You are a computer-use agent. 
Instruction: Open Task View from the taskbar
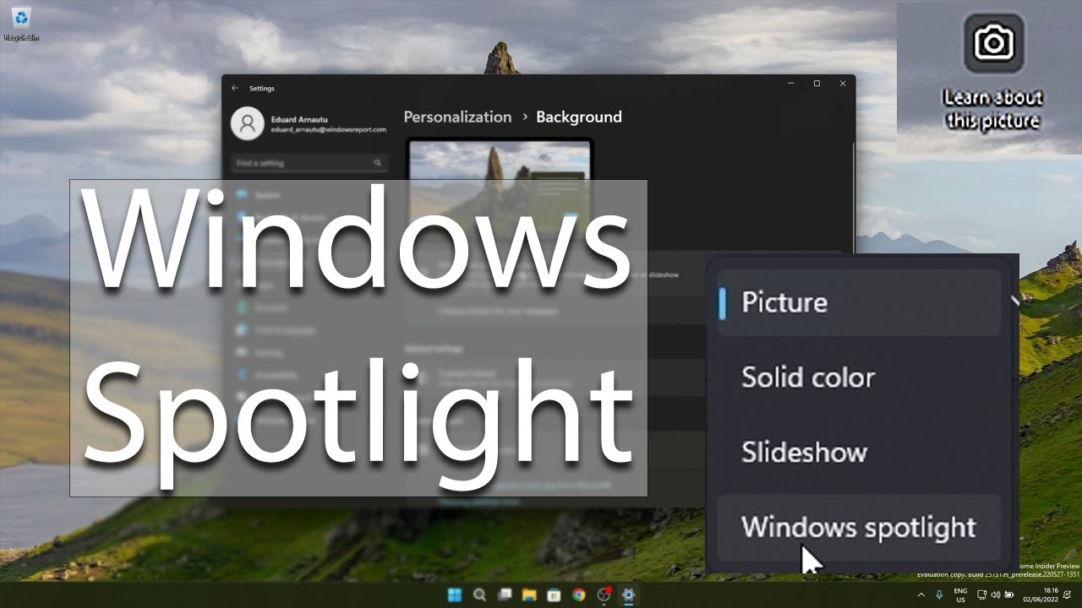(504, 594)
